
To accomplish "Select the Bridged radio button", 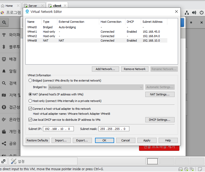I will point(30,81).
